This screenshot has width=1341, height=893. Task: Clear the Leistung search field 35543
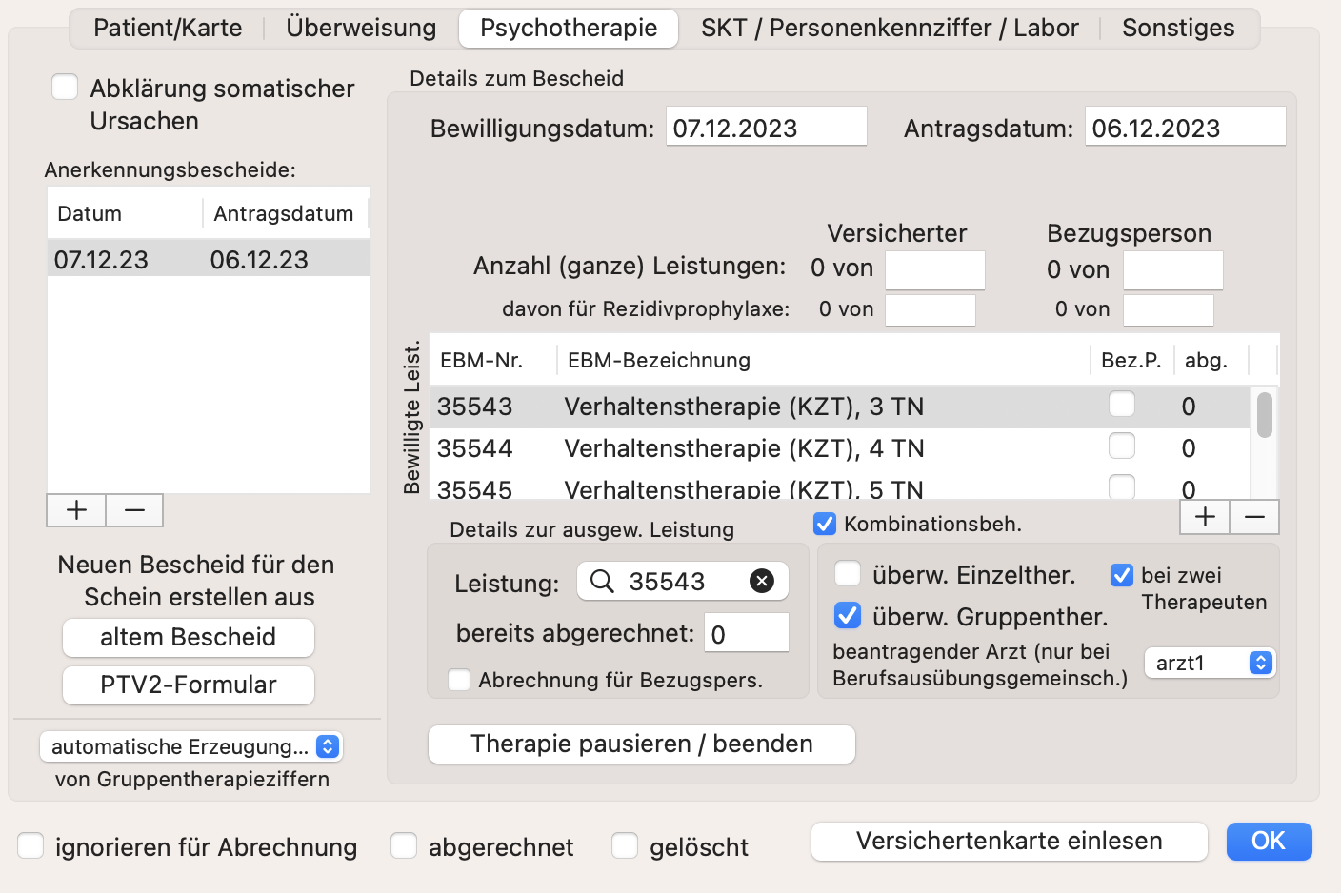(x=762, y=581)
